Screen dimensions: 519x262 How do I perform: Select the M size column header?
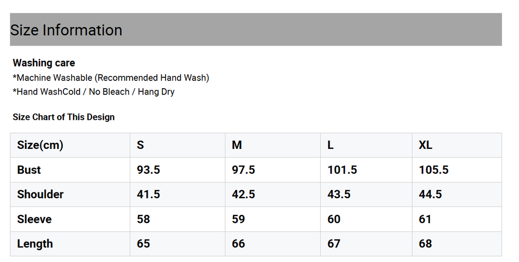(x=273, y=145)
